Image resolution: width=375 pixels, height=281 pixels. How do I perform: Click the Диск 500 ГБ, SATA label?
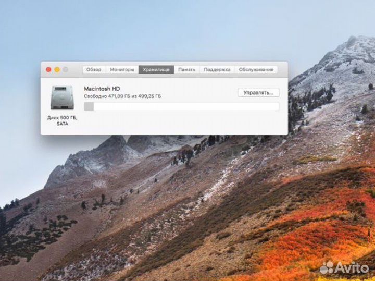[62, 120]
